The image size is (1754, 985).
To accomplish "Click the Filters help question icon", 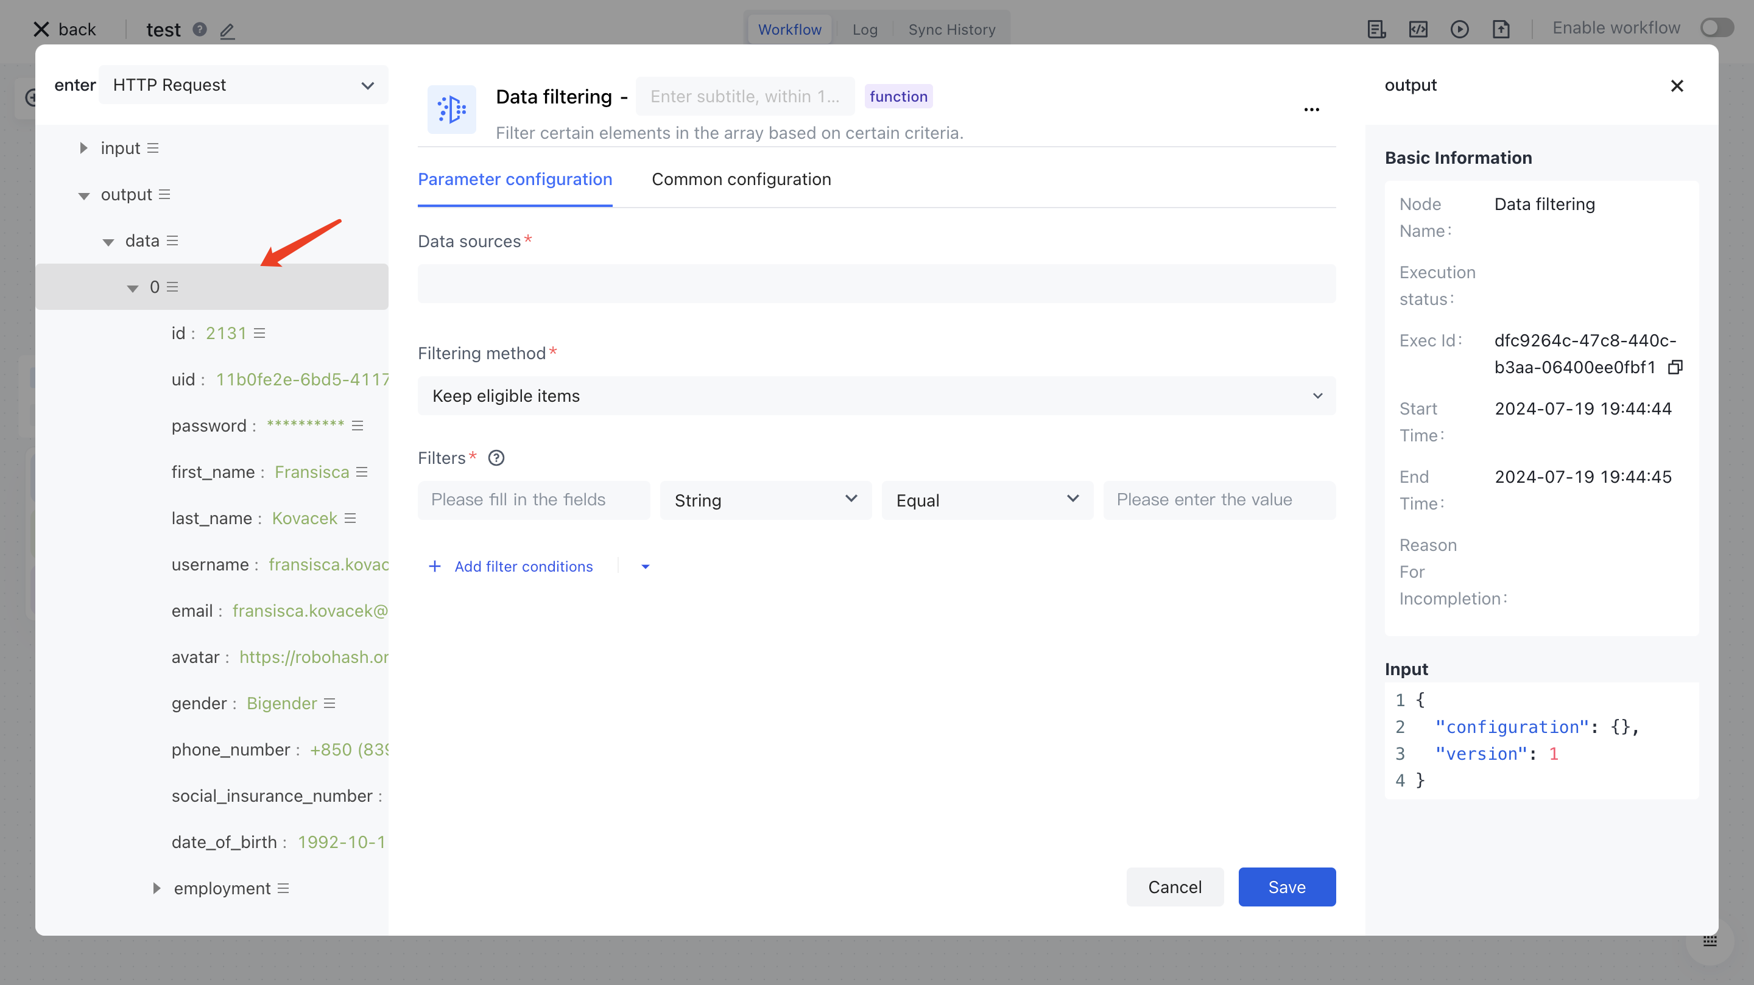I will point(496,458).
